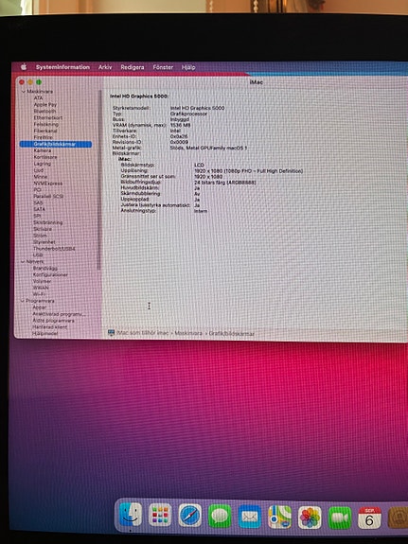Launch Safari from the Dock

point(190,516)
